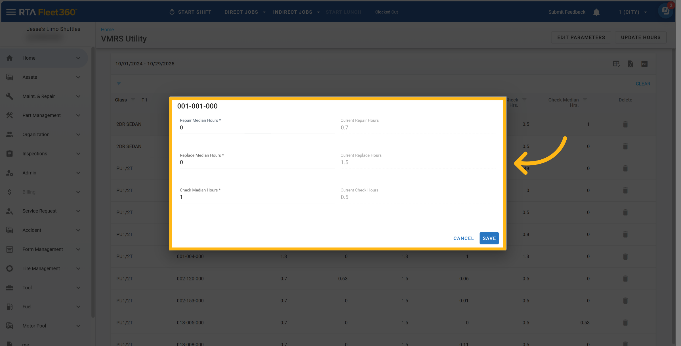Export table to Excel icon
The width and height of the screenshot is (681, 346).
[630, 64]
